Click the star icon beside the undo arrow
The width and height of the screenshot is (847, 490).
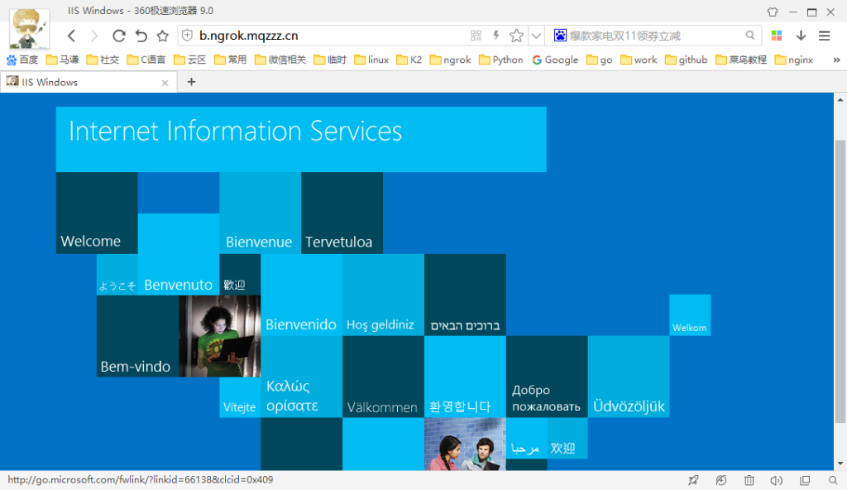coord(163,36)
